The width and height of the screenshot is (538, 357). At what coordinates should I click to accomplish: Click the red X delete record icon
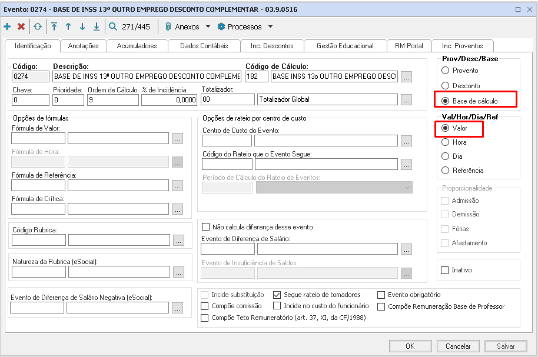[21, 26]
